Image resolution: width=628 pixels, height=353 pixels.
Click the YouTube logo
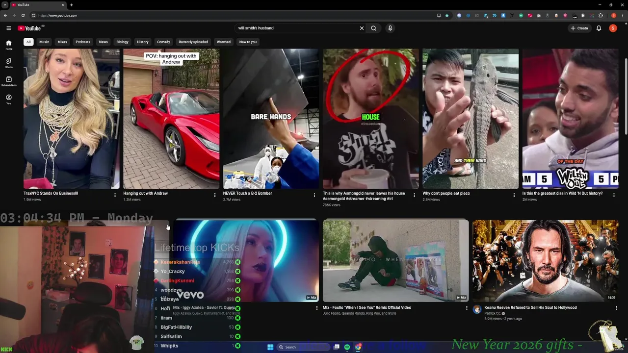pos(29,28)
